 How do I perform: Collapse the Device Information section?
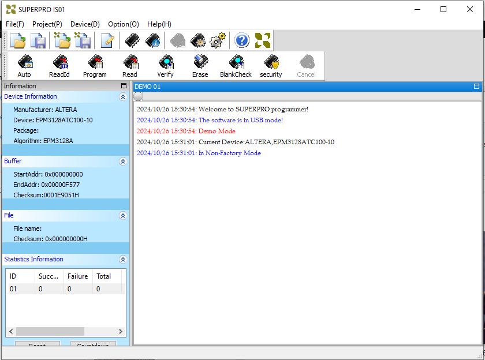pos(123,97)
